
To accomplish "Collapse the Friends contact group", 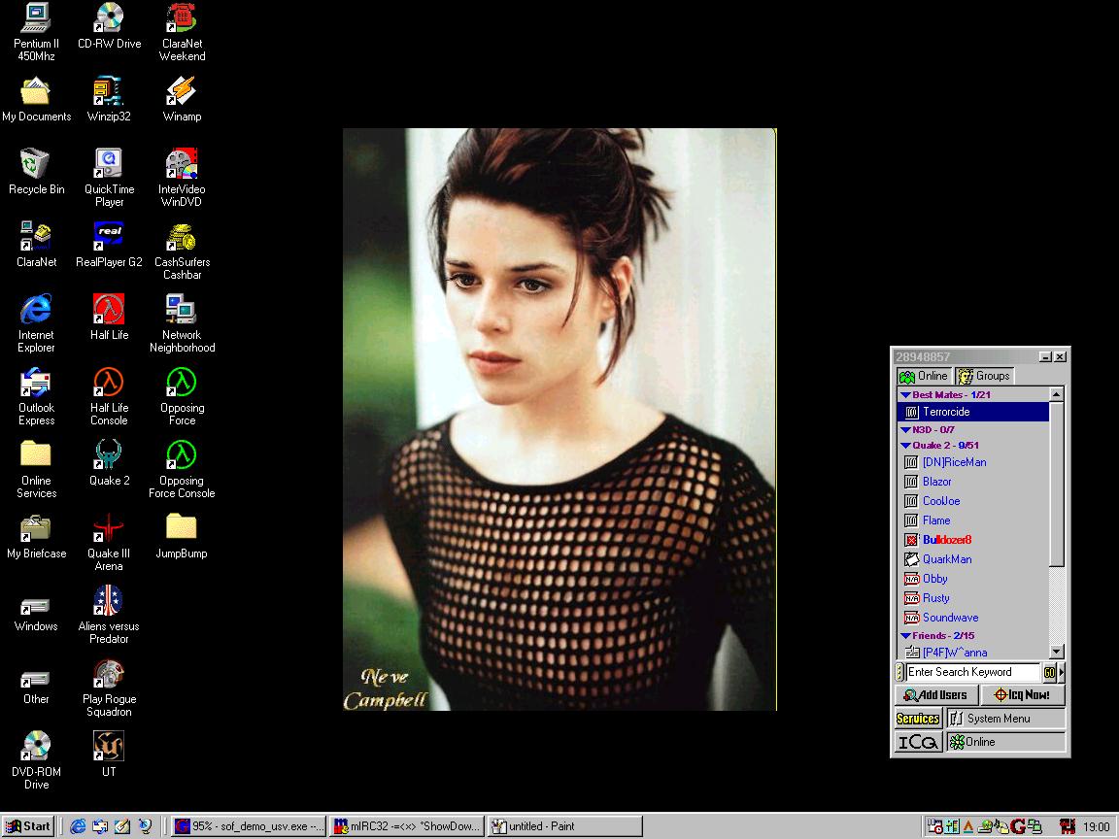I will click(x=905, y=636).
